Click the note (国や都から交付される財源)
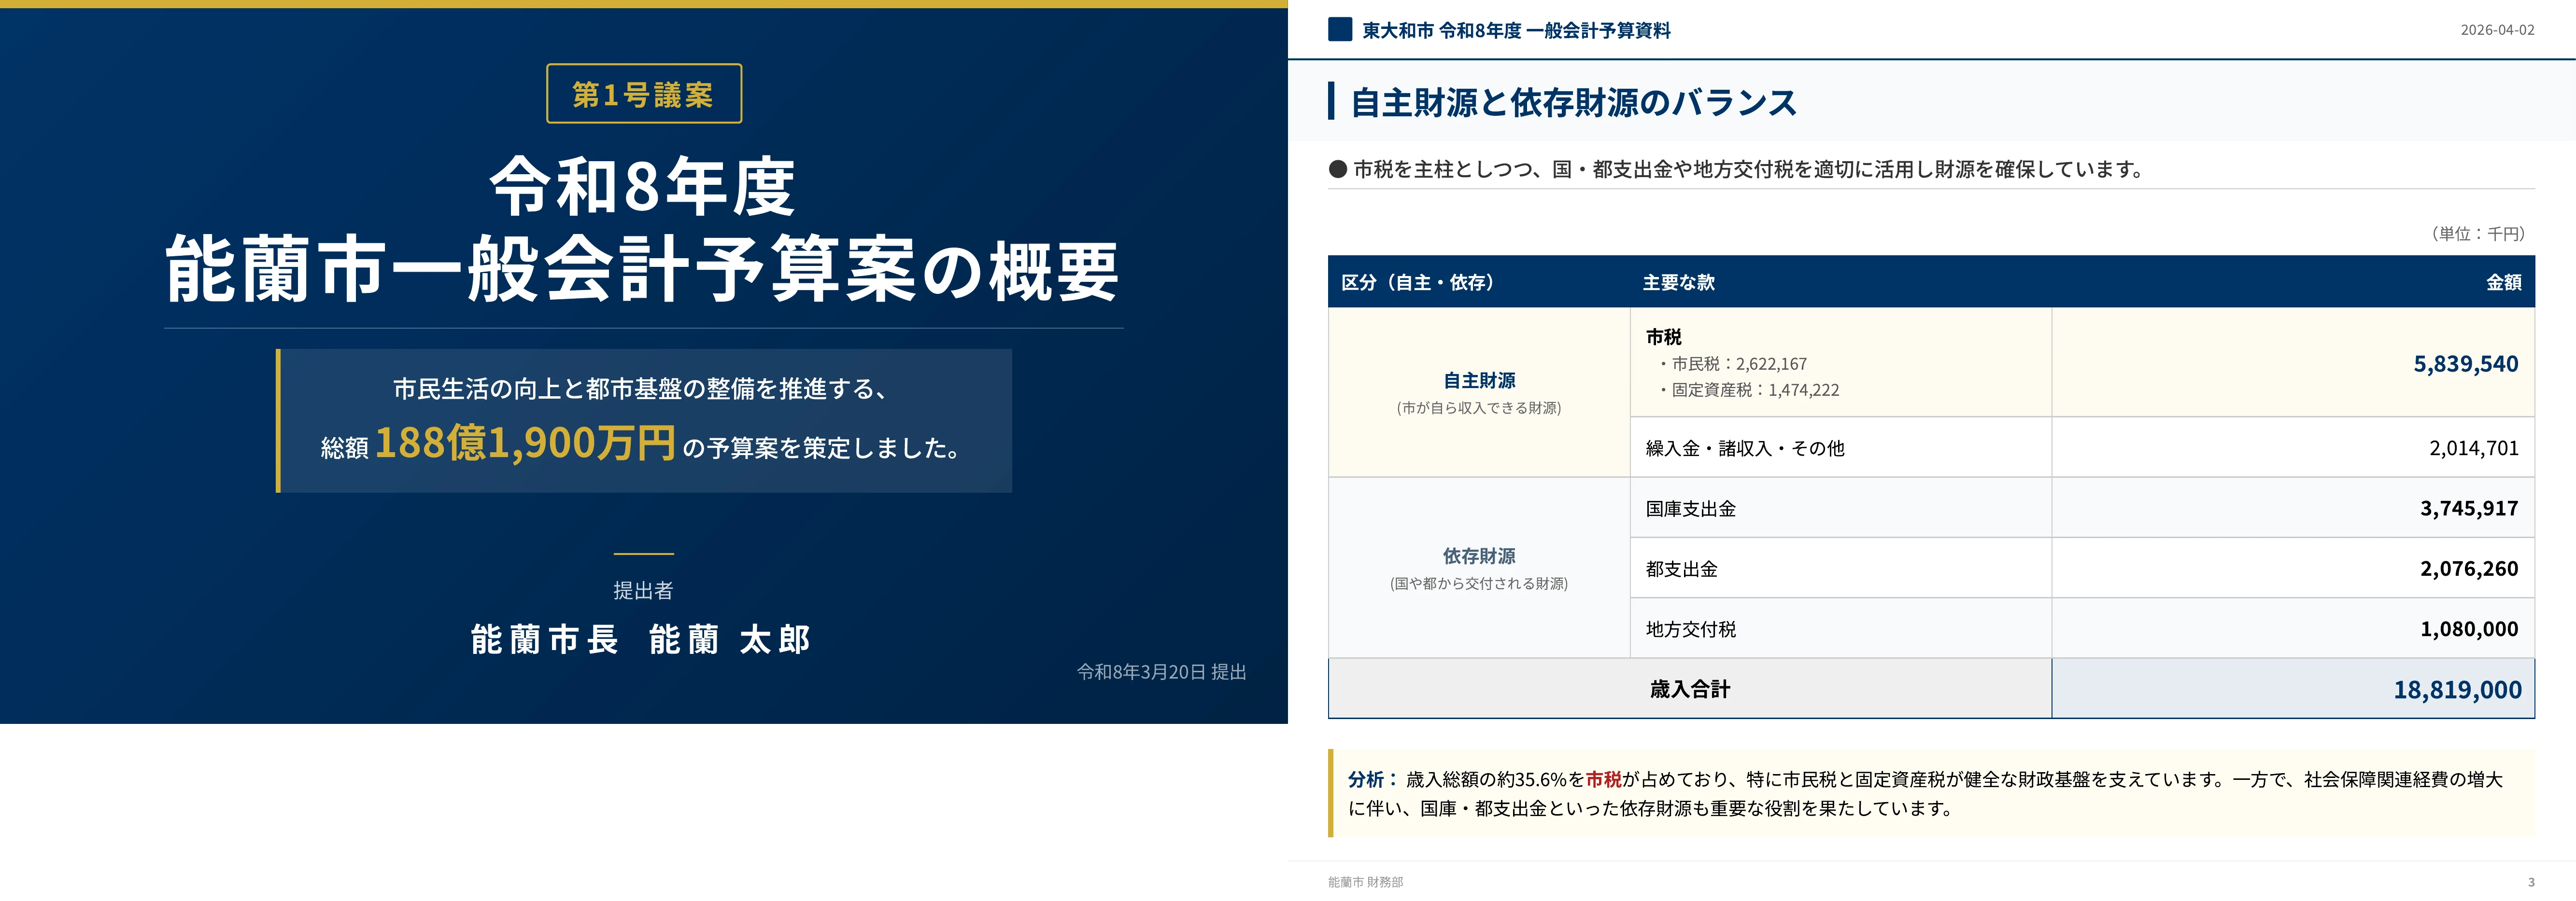Image resolution: width=2576 pixels, height=901 pixels. pyautogui.click(x=1479, y=583)
